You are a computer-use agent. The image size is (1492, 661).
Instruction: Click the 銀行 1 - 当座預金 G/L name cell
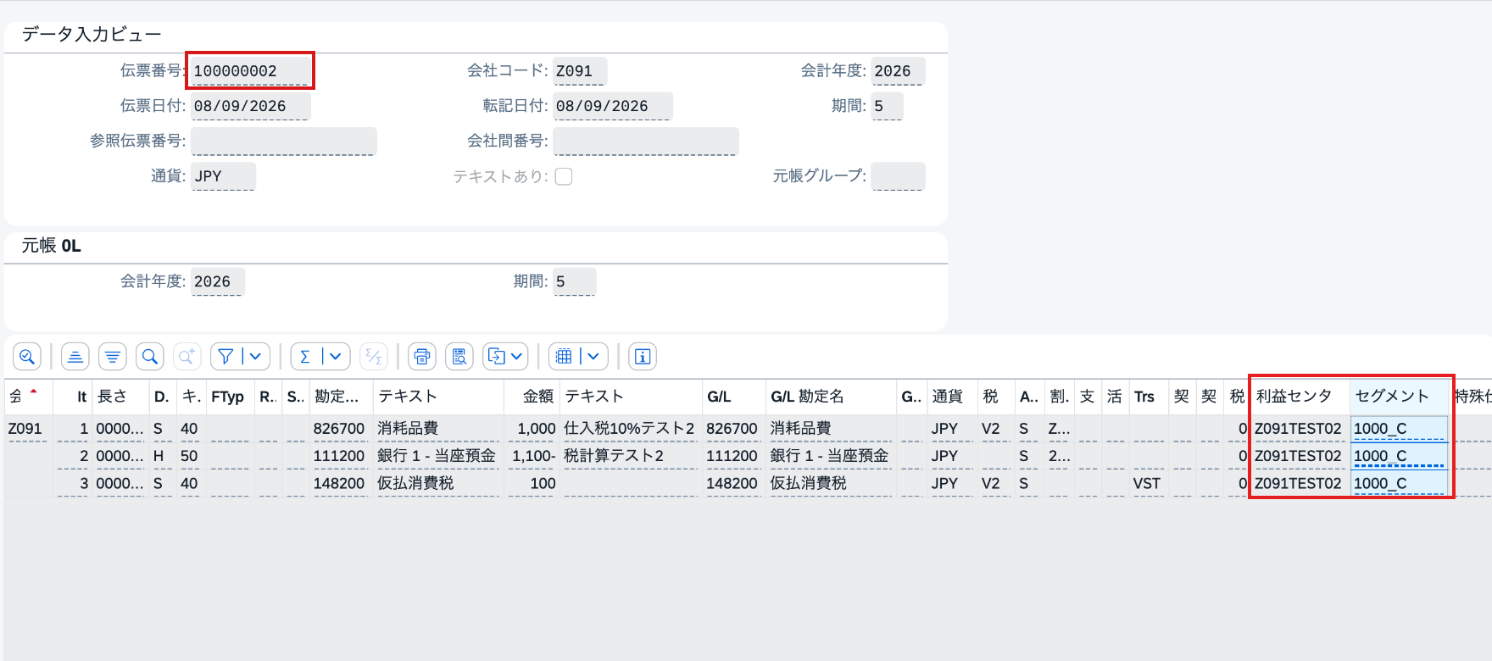[x=831, y=456]
